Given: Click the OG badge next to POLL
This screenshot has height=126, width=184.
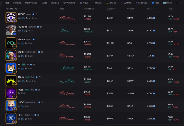Looking at the screenshot, I should click(x=27, y=90).
